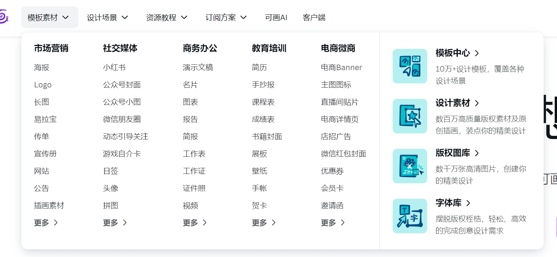This screenshot has width=557, height=257.
Task: Click the 版权图库 image library icon
Action: click(x=410, y=166)
